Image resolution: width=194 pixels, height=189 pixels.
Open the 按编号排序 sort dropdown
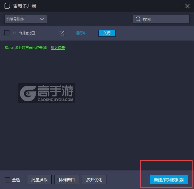tap(26, 19)
